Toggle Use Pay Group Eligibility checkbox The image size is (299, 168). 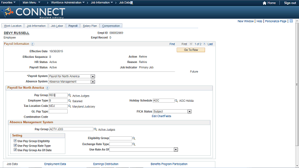(x=15, y=141)
